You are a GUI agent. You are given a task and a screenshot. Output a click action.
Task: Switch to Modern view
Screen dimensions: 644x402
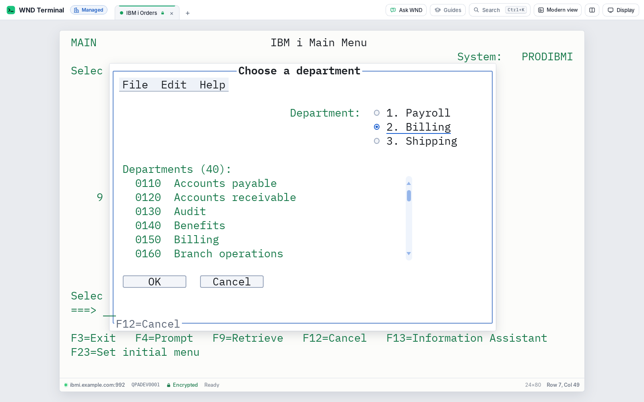click(x=557, y=10)
